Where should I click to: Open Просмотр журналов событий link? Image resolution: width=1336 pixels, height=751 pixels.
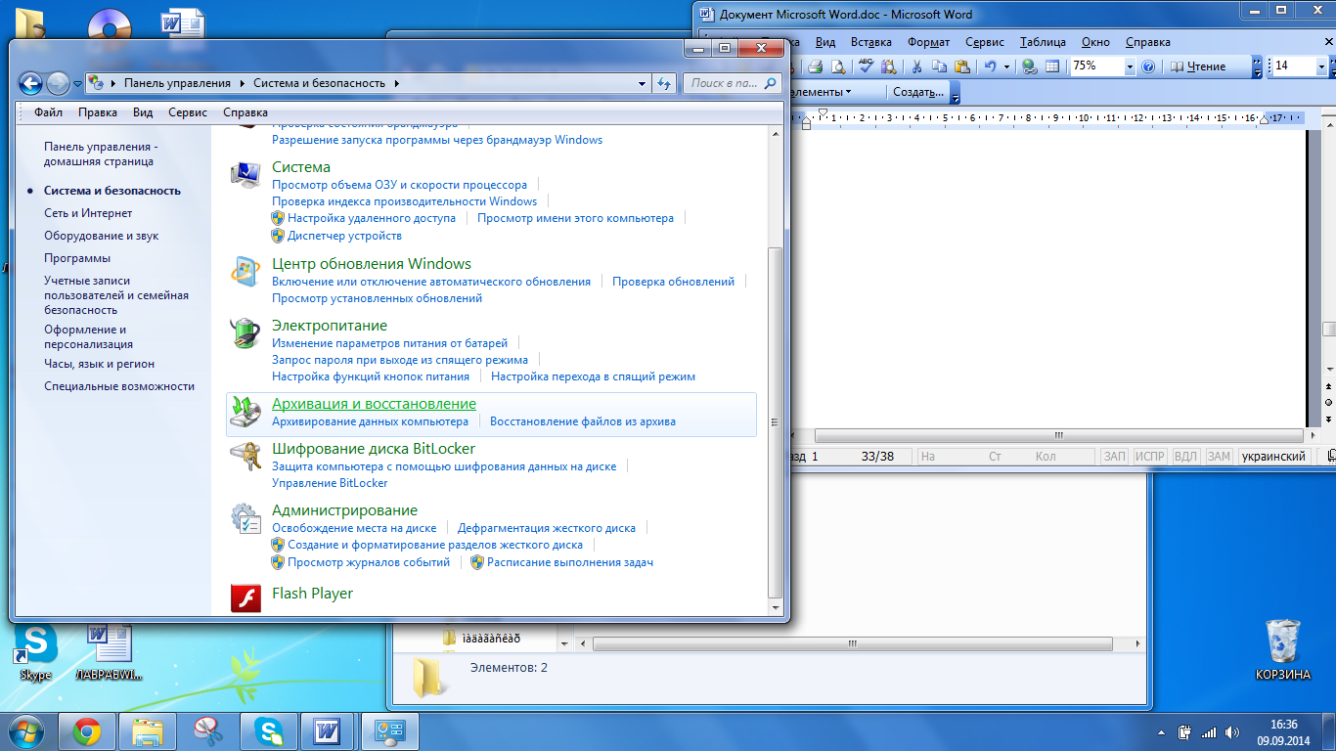tap(369, 562)
